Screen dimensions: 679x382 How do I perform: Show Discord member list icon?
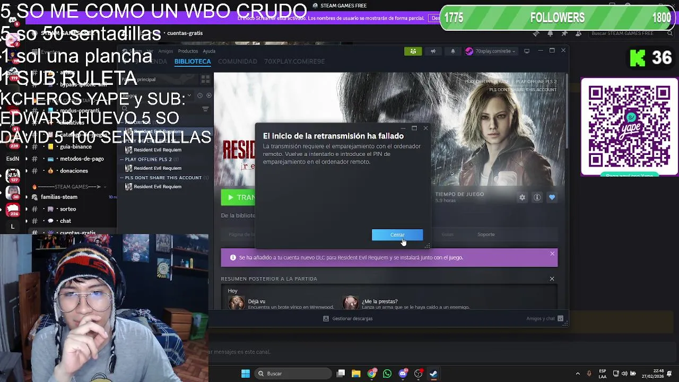[x=578, y=33]
